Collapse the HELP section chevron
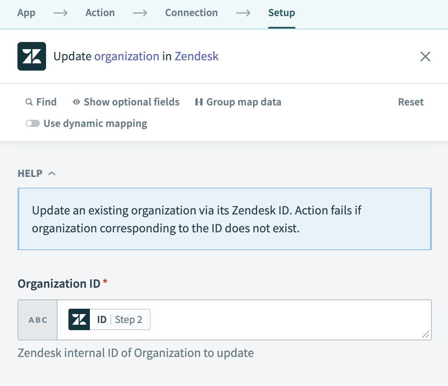448x386 pixels. (51, 173)
